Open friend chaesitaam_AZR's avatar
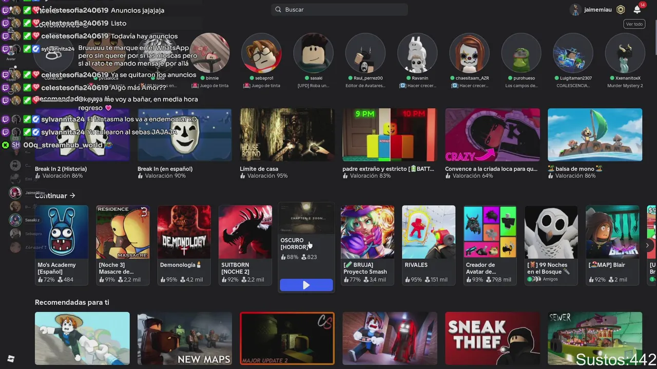 [x=469, y=53]
